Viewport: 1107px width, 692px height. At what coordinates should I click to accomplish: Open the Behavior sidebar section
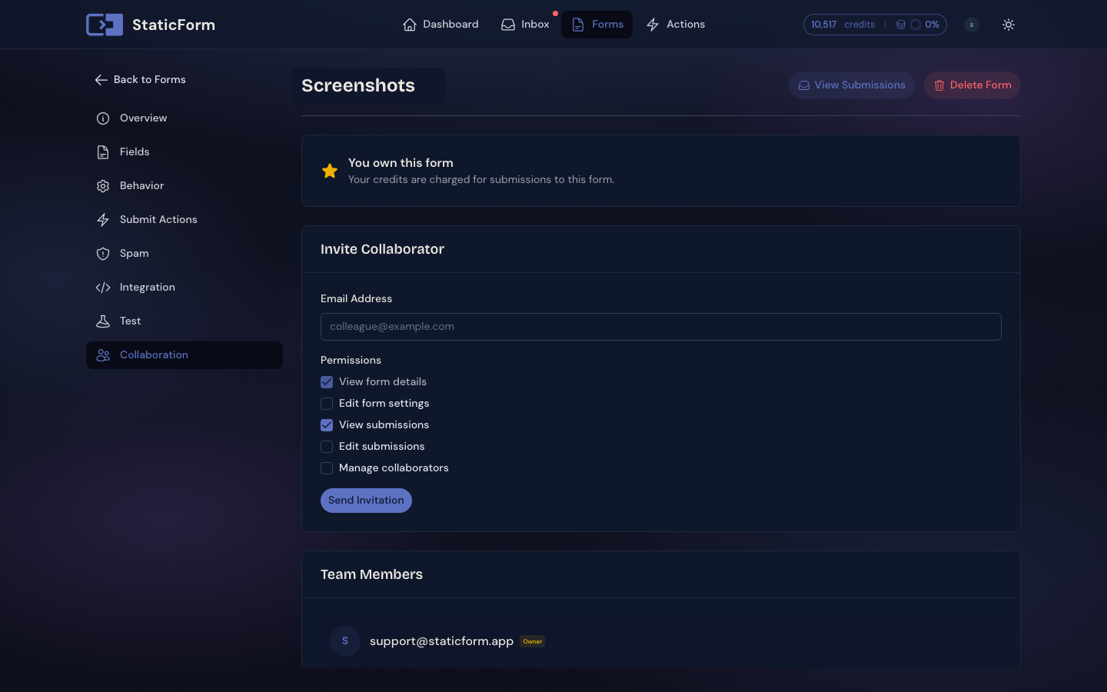pos(184,186)
